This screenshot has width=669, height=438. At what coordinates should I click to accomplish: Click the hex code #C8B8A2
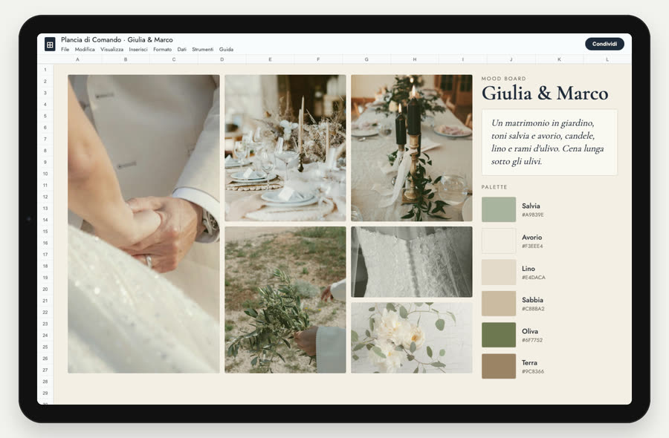[x=533, y=309]
